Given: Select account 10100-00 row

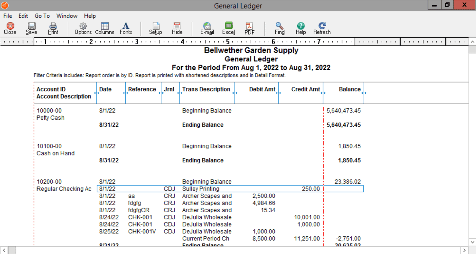Looking at the screenshot, I should 49,146.
